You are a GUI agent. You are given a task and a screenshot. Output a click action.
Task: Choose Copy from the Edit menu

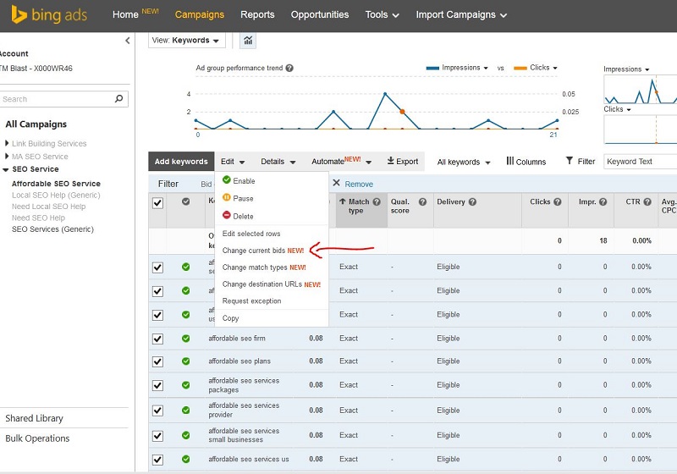point(230,318)
